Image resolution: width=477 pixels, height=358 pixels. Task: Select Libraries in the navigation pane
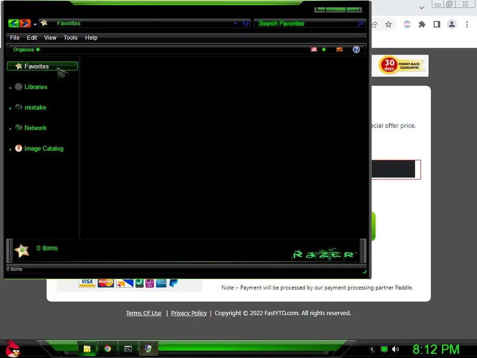(x=35, y=87)
